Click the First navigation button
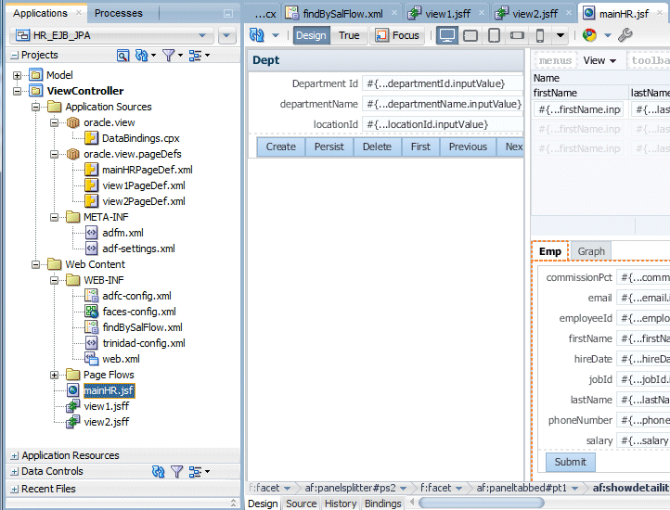This screenshot has width=670, height=510. [x=420, y=147]
